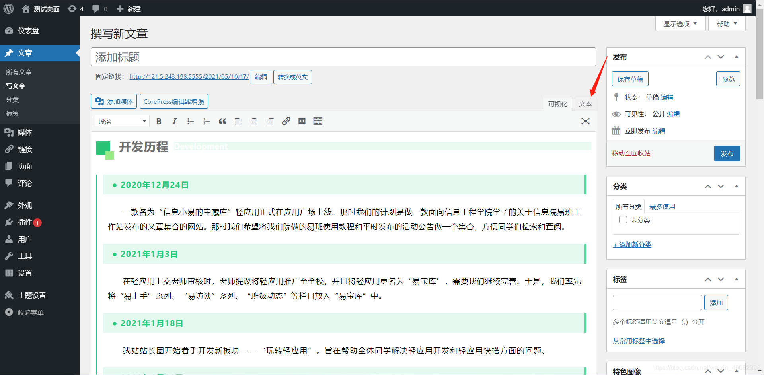Image resolution: width=764 pixels, height=375 pixels.
Task: Align text left
Action: coord(238,121)
